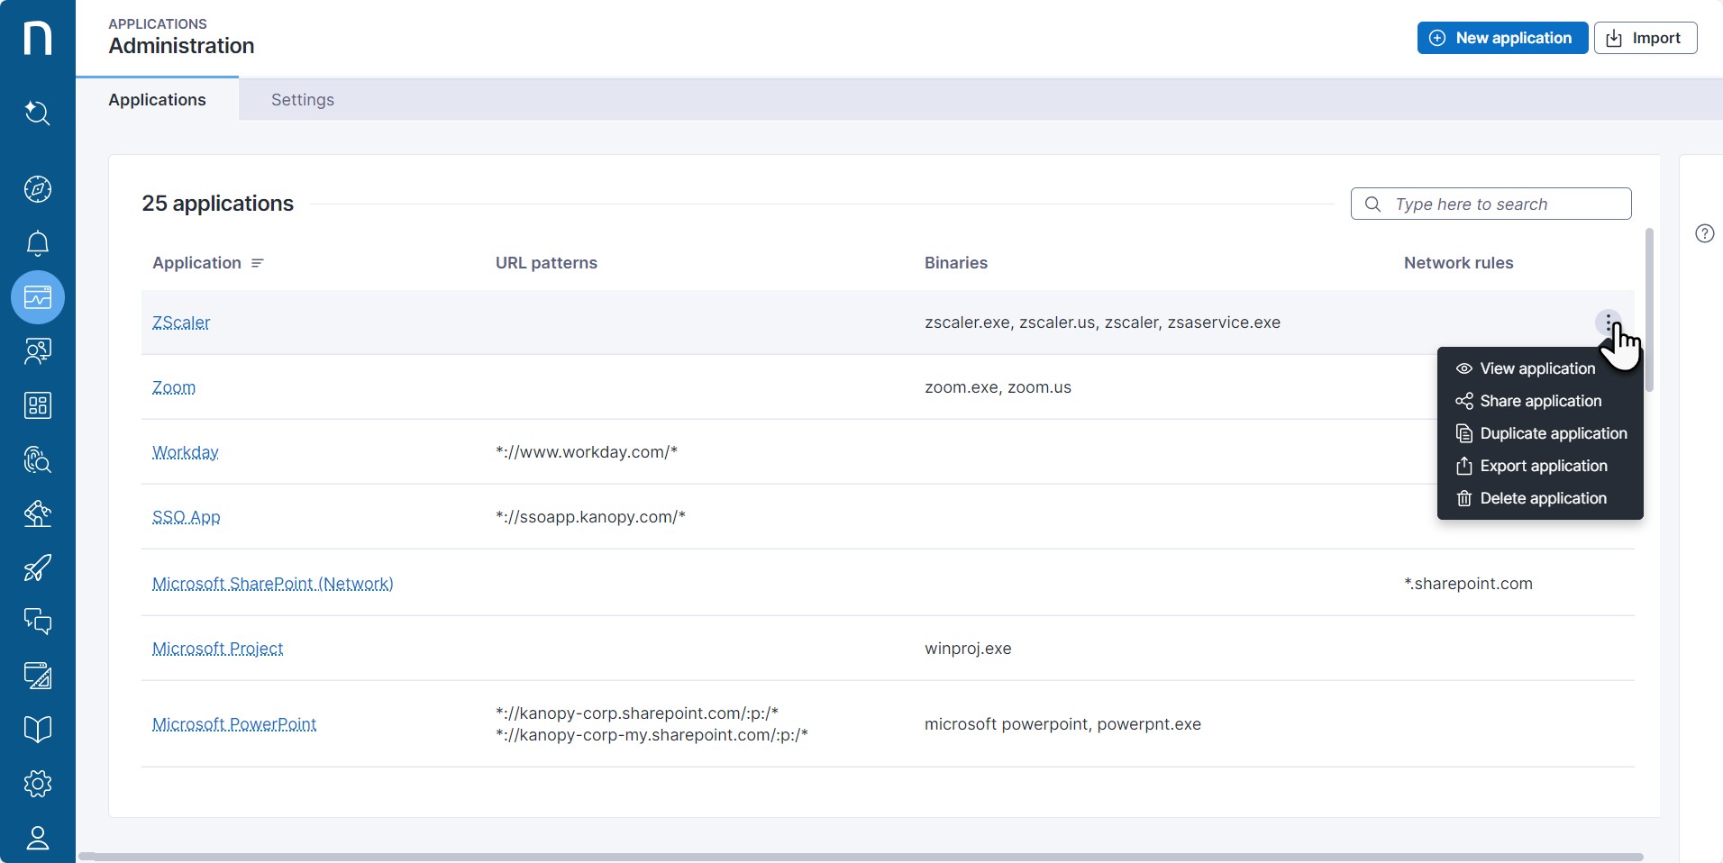Open the ZScaler application link
The image size is (1723, 863).
coord(181,322)
